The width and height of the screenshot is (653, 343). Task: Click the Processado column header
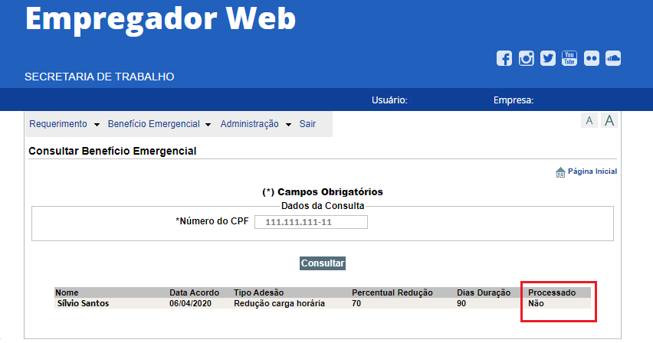tap(552, 292)
